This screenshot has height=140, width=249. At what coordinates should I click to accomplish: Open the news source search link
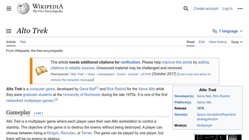pos(91,74)
